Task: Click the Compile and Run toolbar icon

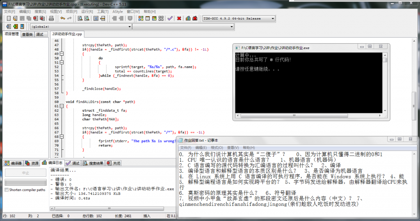Action: pyautogui.click(x=154, y=18)
